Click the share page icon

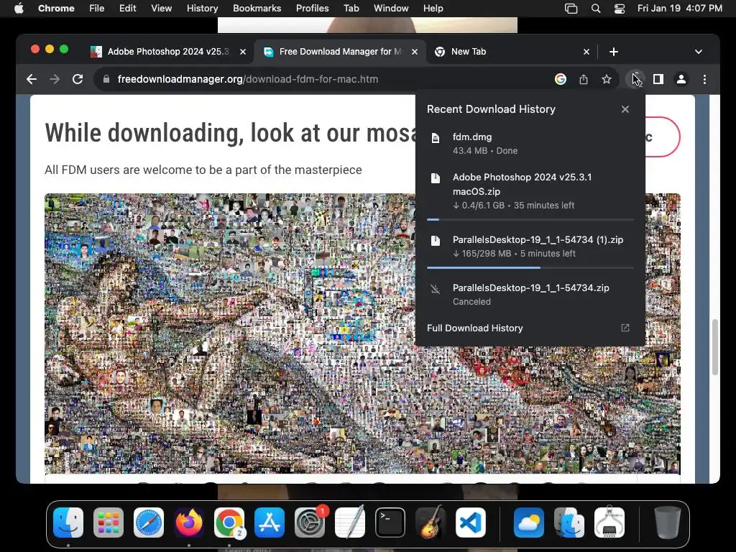pyautogui.click(x=584, y=79)
